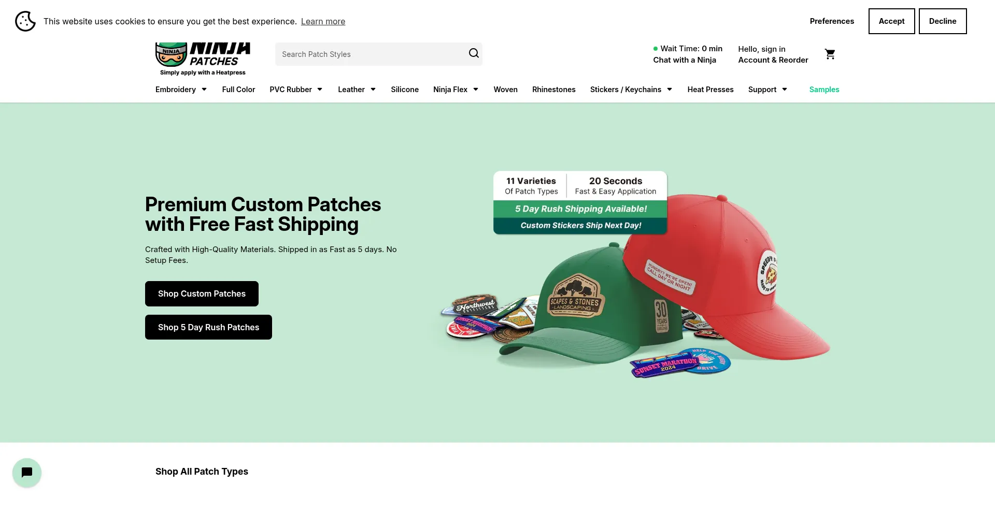Expand the Ninja Flex submenu arrow
The height and width of the screenshot is (514, 995).
(476, 90)
